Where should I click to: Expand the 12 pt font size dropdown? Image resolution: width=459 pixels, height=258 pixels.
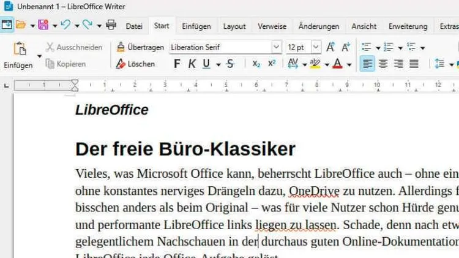(x=316, y=47)
